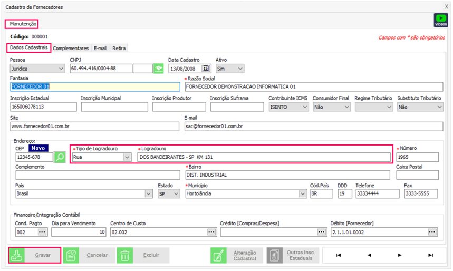
Task: Expand the Tipo de Logradouro dropdown
Action: (x=127, y=157)
